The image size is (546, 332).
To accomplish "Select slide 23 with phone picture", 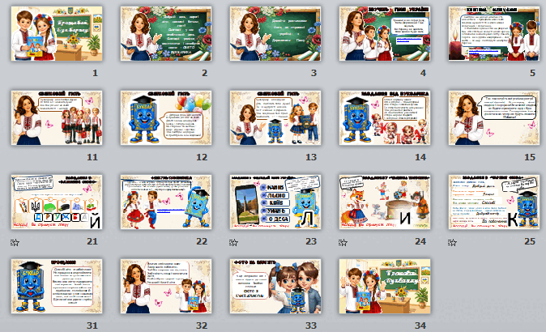I will [x=275, y=202].
